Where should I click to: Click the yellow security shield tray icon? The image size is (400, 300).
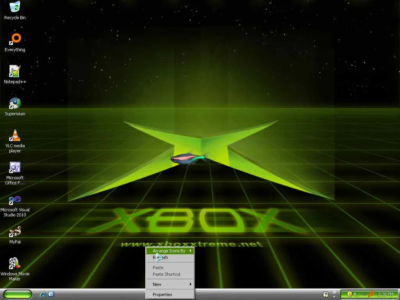pos(349,294)
